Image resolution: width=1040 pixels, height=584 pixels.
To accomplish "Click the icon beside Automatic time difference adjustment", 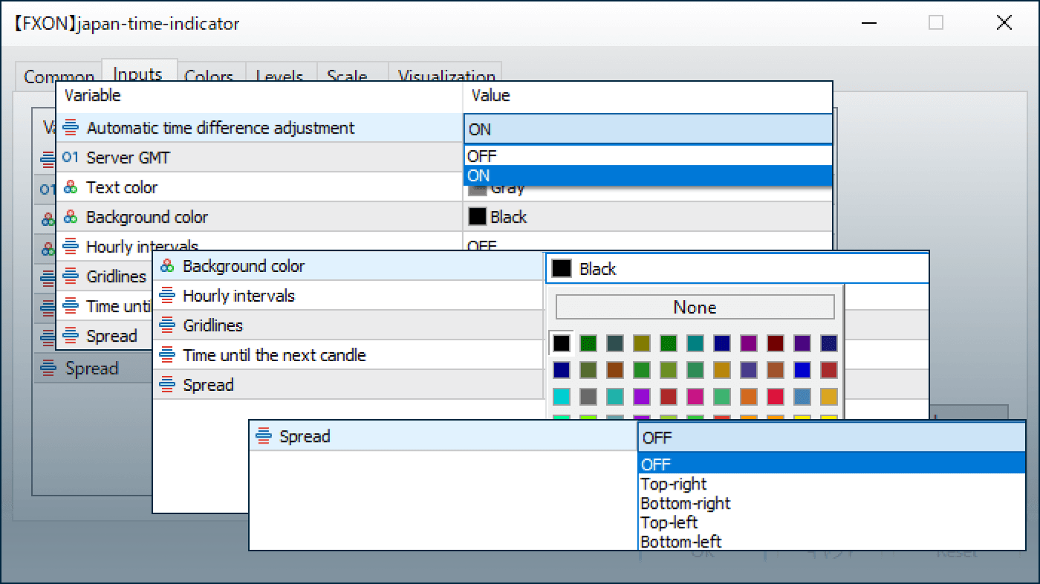I will click(x=71, y=128).
